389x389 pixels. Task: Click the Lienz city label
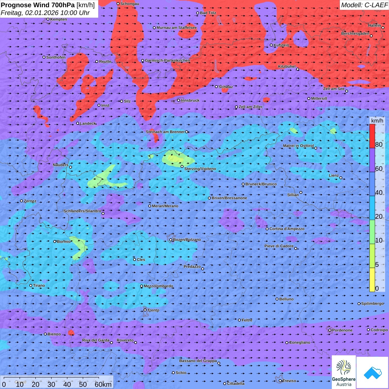tap(334, 175)
